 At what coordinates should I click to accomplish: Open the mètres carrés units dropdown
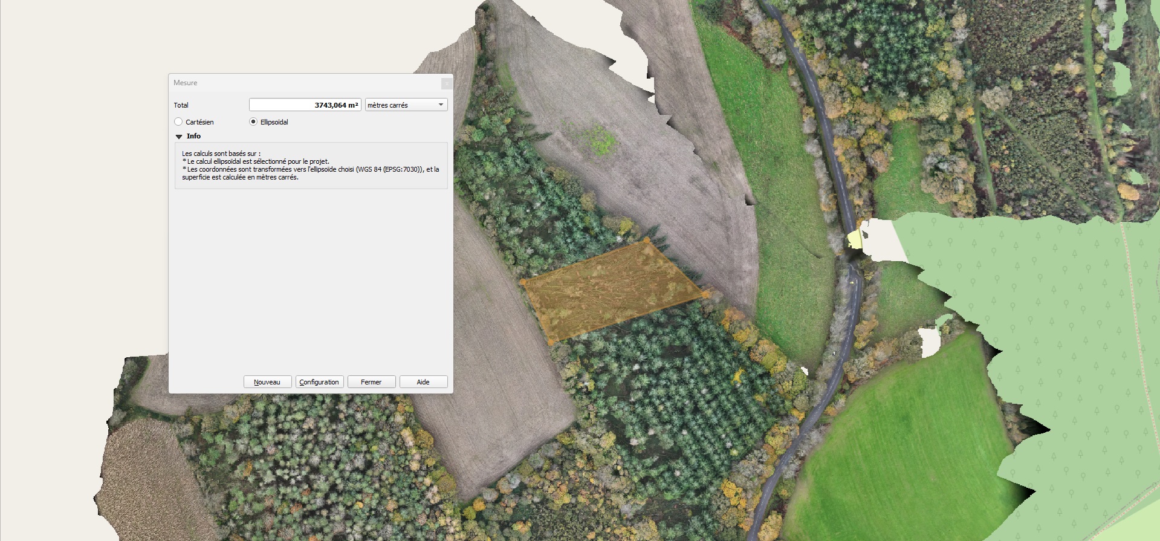point(406,105)
